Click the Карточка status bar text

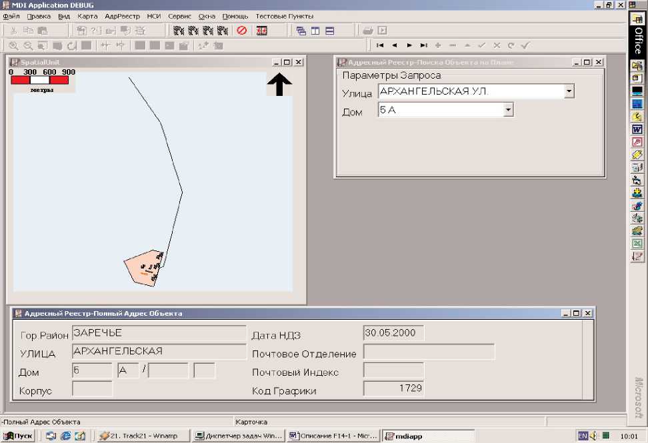[251, 422]
